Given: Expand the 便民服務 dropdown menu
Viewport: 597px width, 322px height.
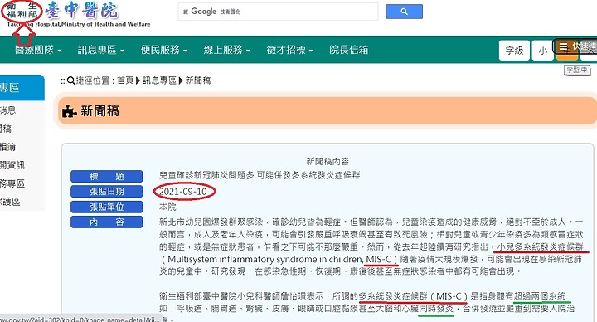Looking at the screenshot, I should pyautogui.click(x=163, y=50).
